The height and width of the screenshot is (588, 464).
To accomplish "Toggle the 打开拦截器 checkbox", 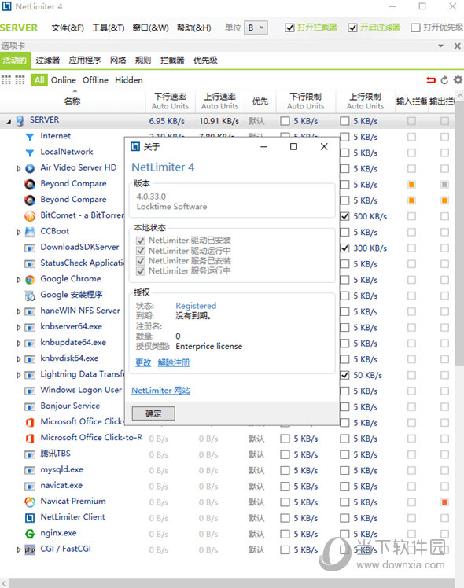I will click(x=289, y=28).
